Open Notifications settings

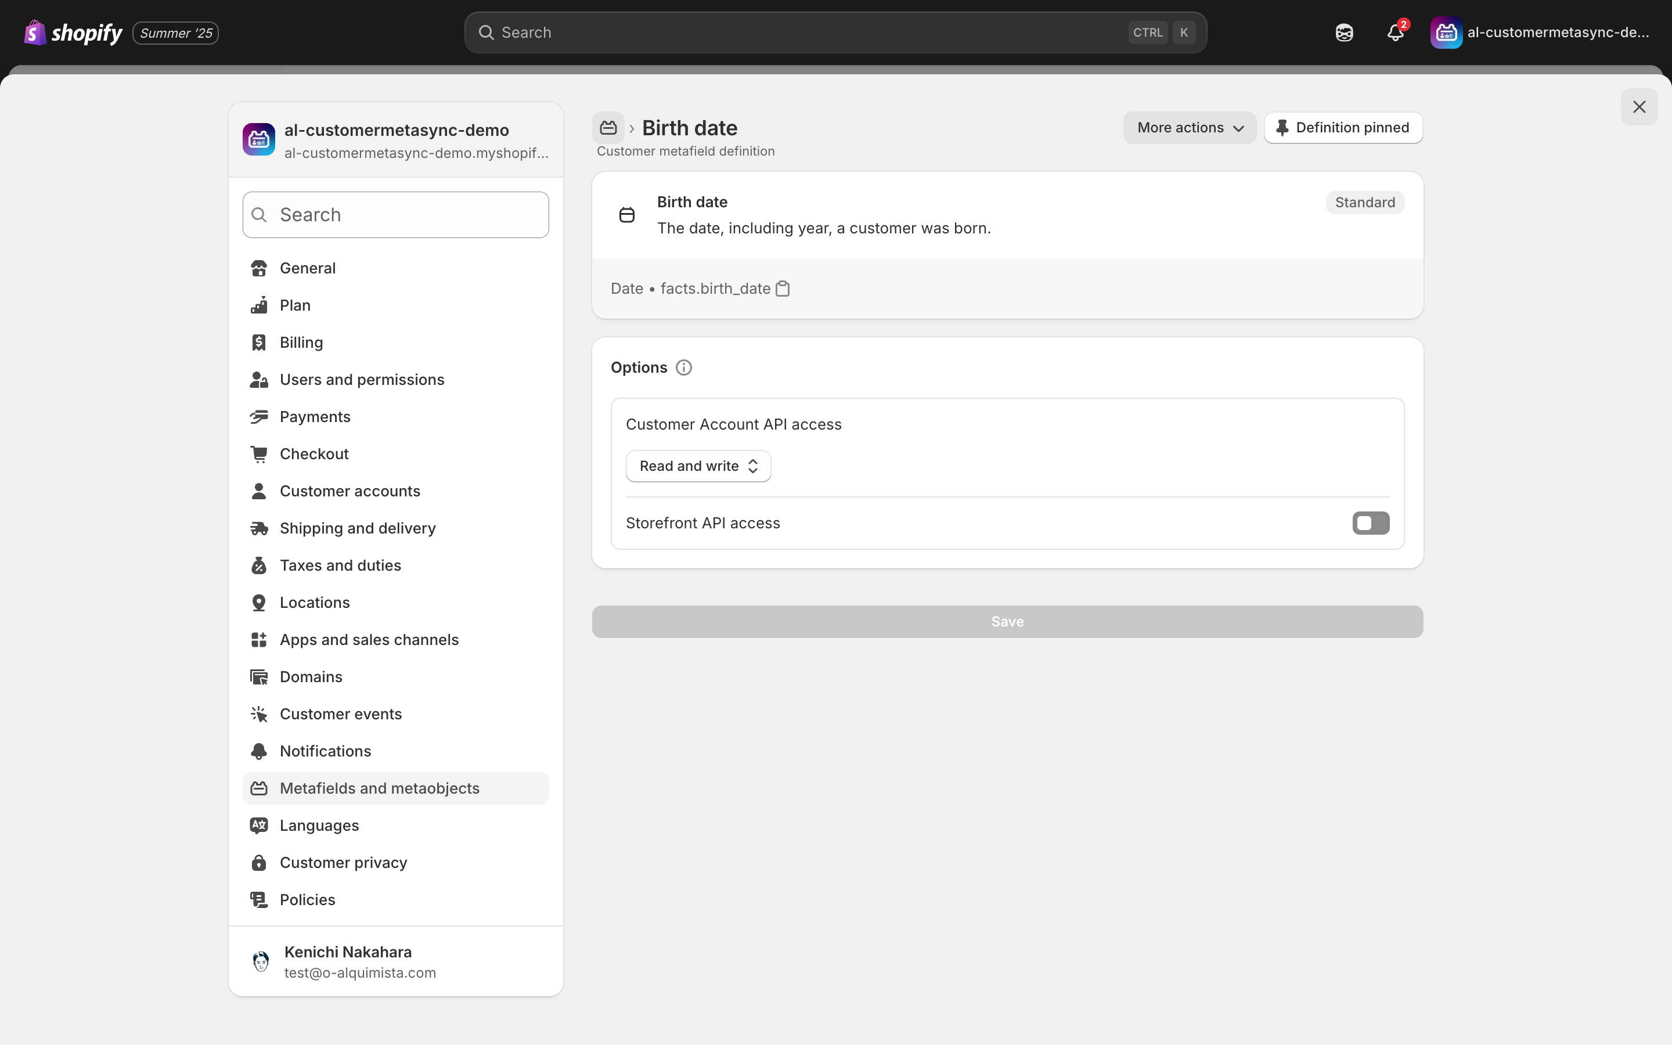[x=396, y=751]
